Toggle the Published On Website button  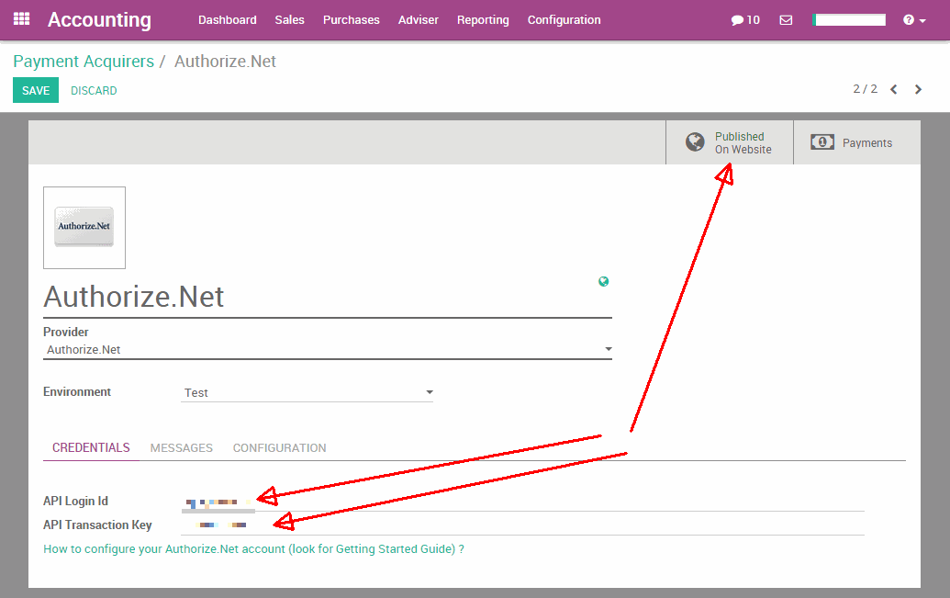point(729,142)
